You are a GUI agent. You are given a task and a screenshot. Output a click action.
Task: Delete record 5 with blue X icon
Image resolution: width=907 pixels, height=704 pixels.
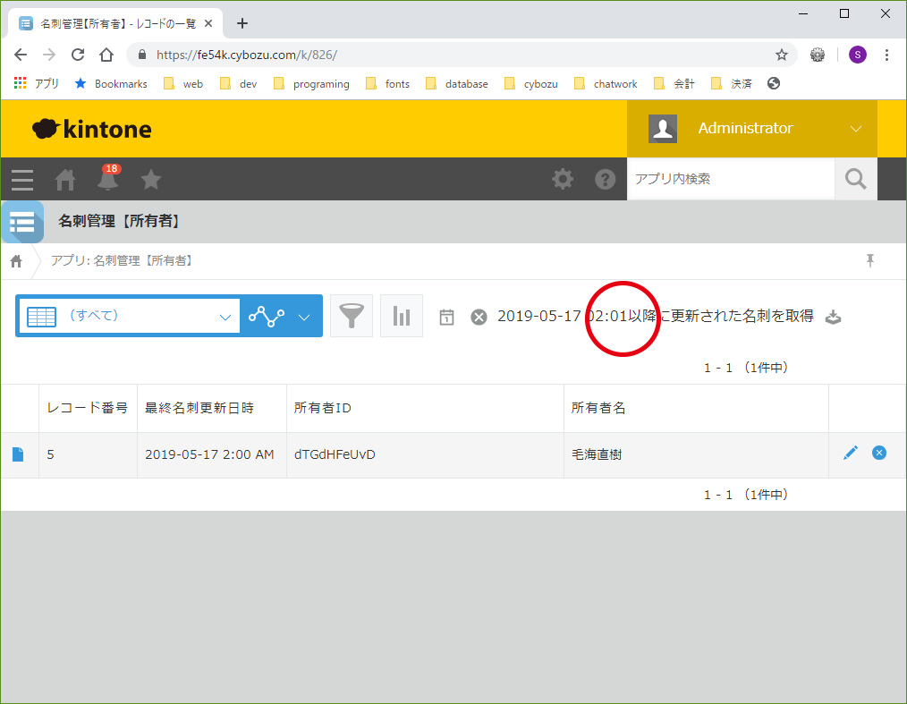(x=878, y=453)
